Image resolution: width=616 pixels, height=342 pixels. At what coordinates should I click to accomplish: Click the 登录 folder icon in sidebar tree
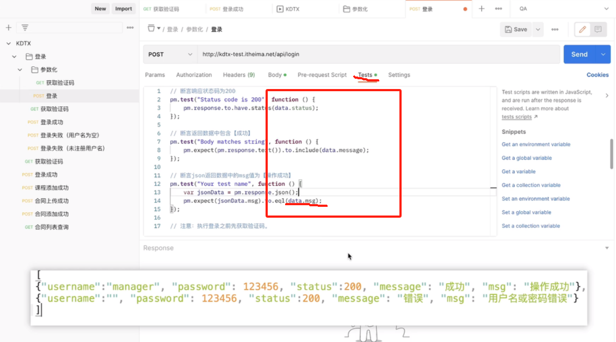coord(29,56)
